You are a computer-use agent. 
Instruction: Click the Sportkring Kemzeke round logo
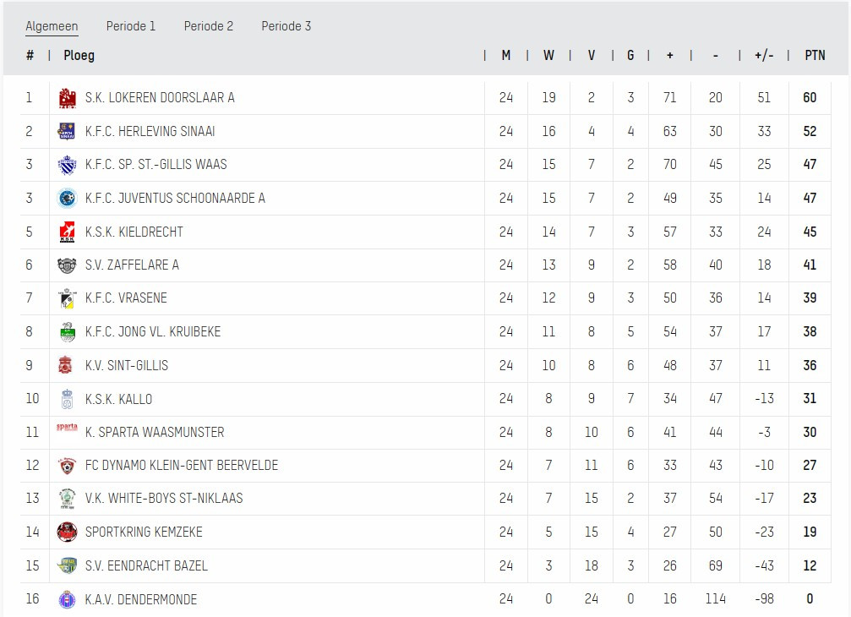[68, 532]
